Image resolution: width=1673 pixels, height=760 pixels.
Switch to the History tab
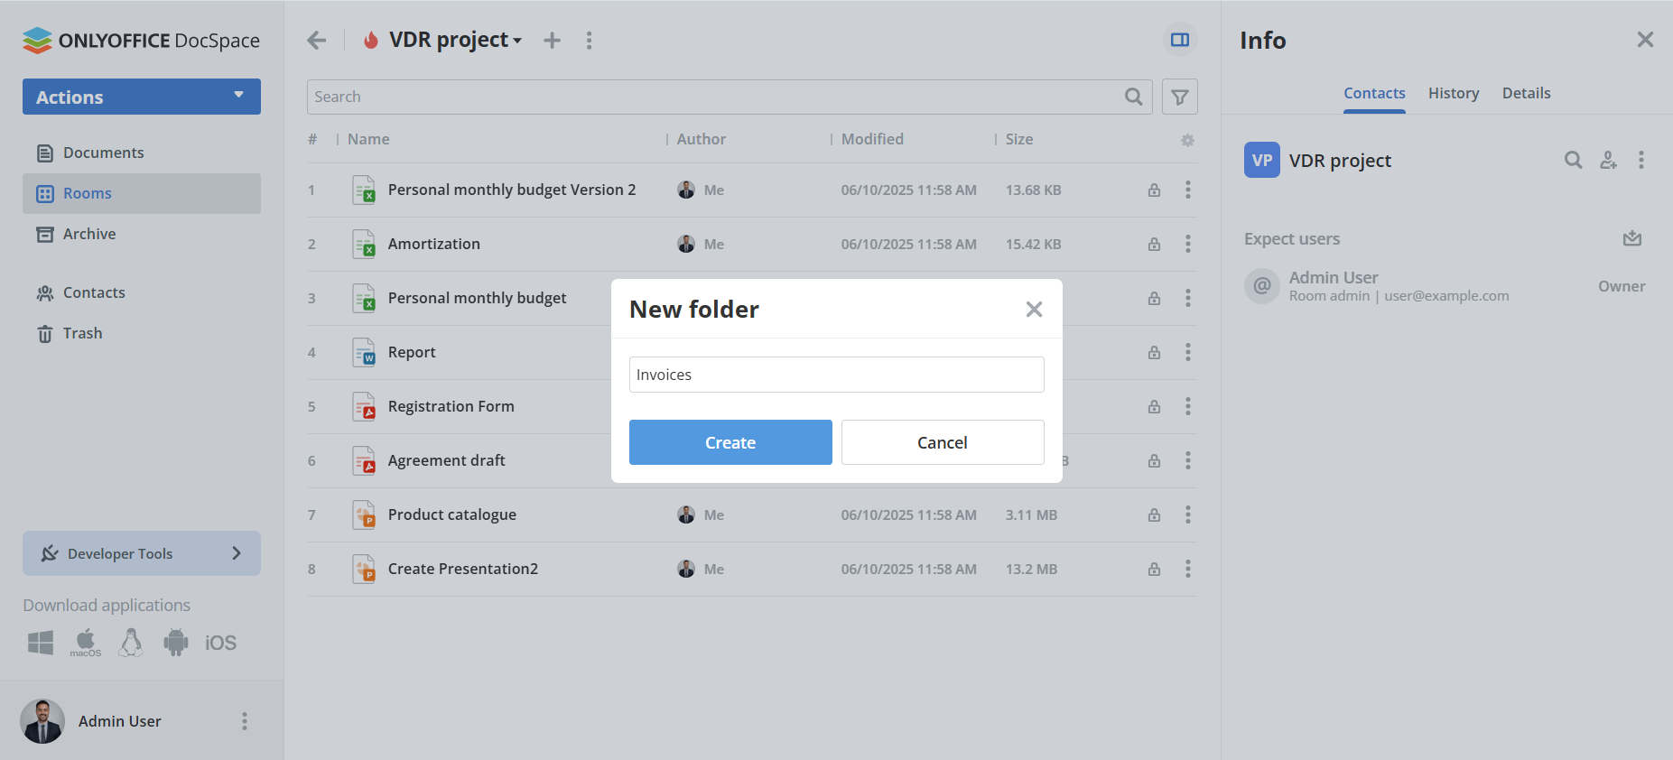click(x=1453, y=94)
